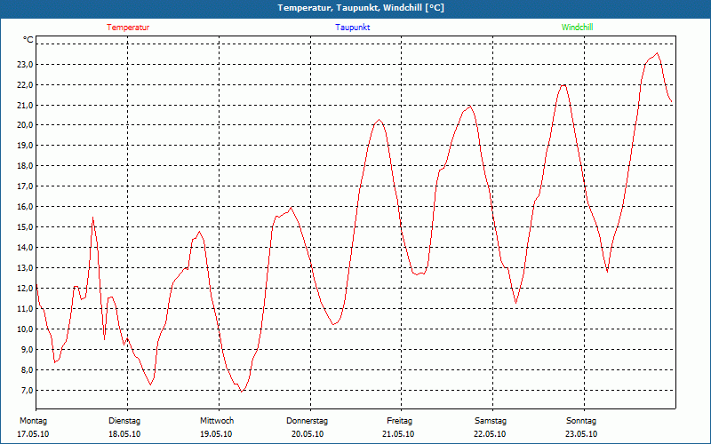
Task: Click the Samstag day label
Action: click(491, 421)
